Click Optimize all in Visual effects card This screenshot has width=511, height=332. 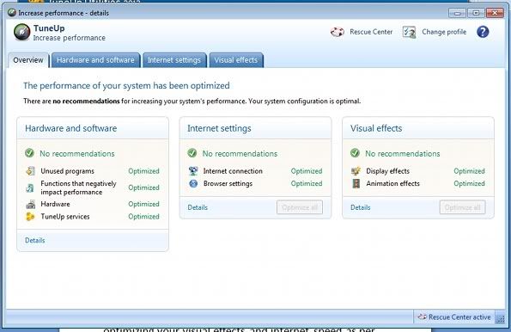click(462, 207)
